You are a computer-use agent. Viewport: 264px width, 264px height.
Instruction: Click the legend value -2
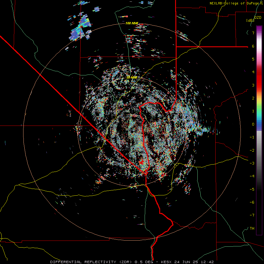click(252, 150)
